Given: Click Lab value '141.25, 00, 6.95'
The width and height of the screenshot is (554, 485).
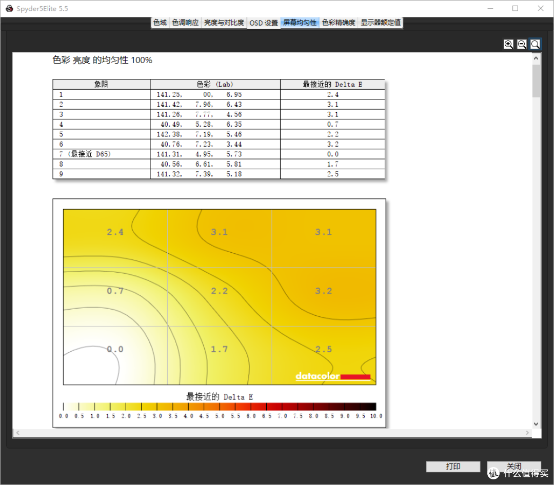Looking at the screenshot, I should (x=199, y=95).
